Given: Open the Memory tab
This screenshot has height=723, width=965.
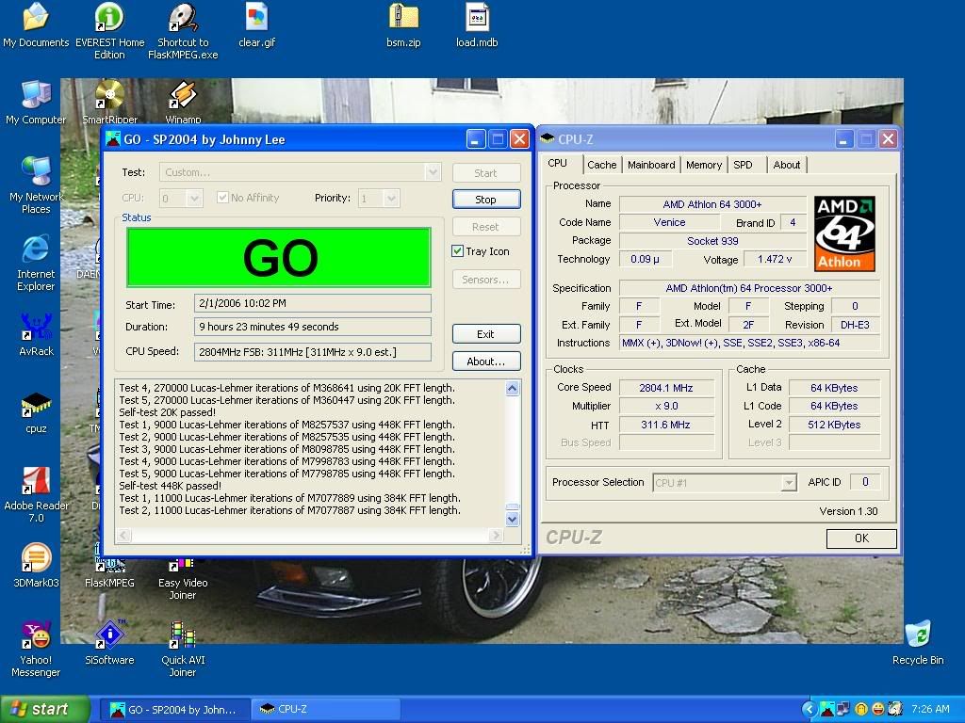Looking at the screenshot, I should pyautogui.click(x=704, y=165).
